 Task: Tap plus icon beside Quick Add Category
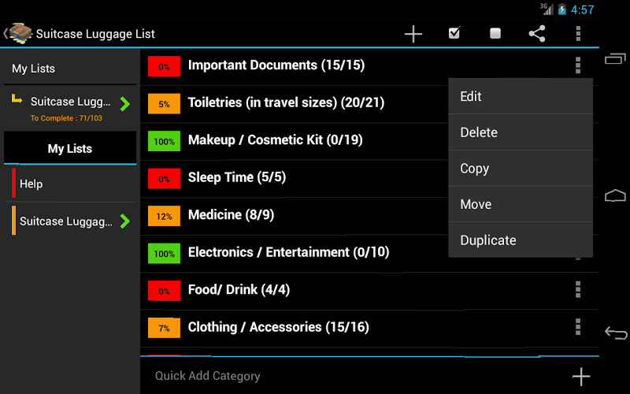tap(580, 376)
